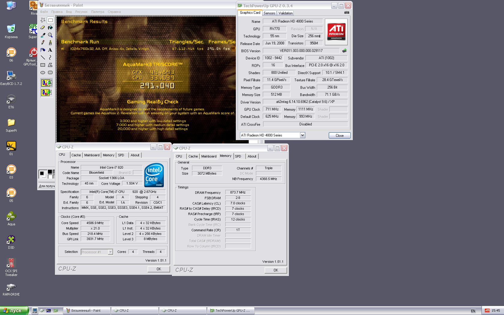Select the Pencil tool in Paint
Viewport: 504px width, 315px height.
[43, 43]
